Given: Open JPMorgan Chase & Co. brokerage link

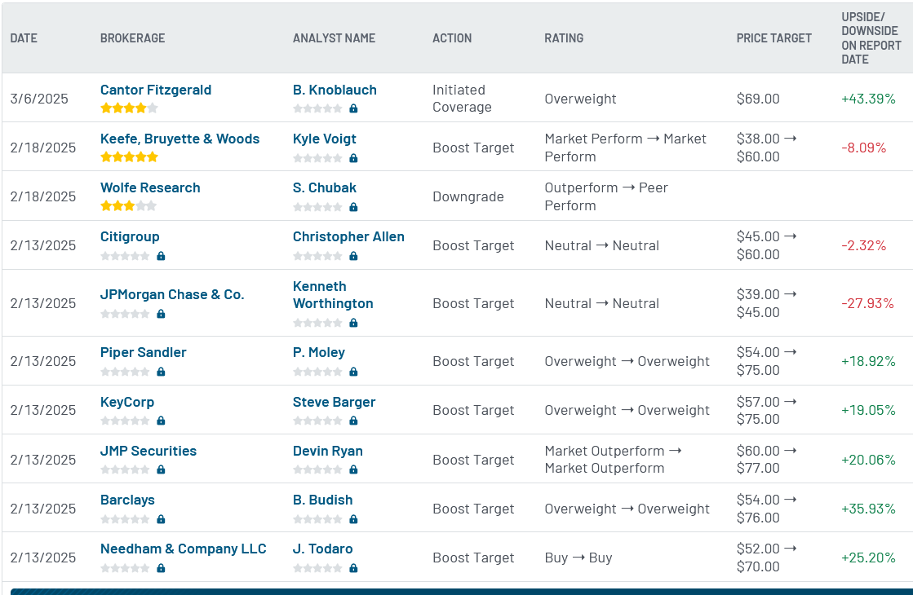Looking at the screenshot, I should click(x=172, y=294).
